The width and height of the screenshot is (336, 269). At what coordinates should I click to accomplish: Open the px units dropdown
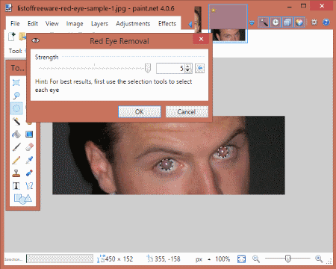202,259
